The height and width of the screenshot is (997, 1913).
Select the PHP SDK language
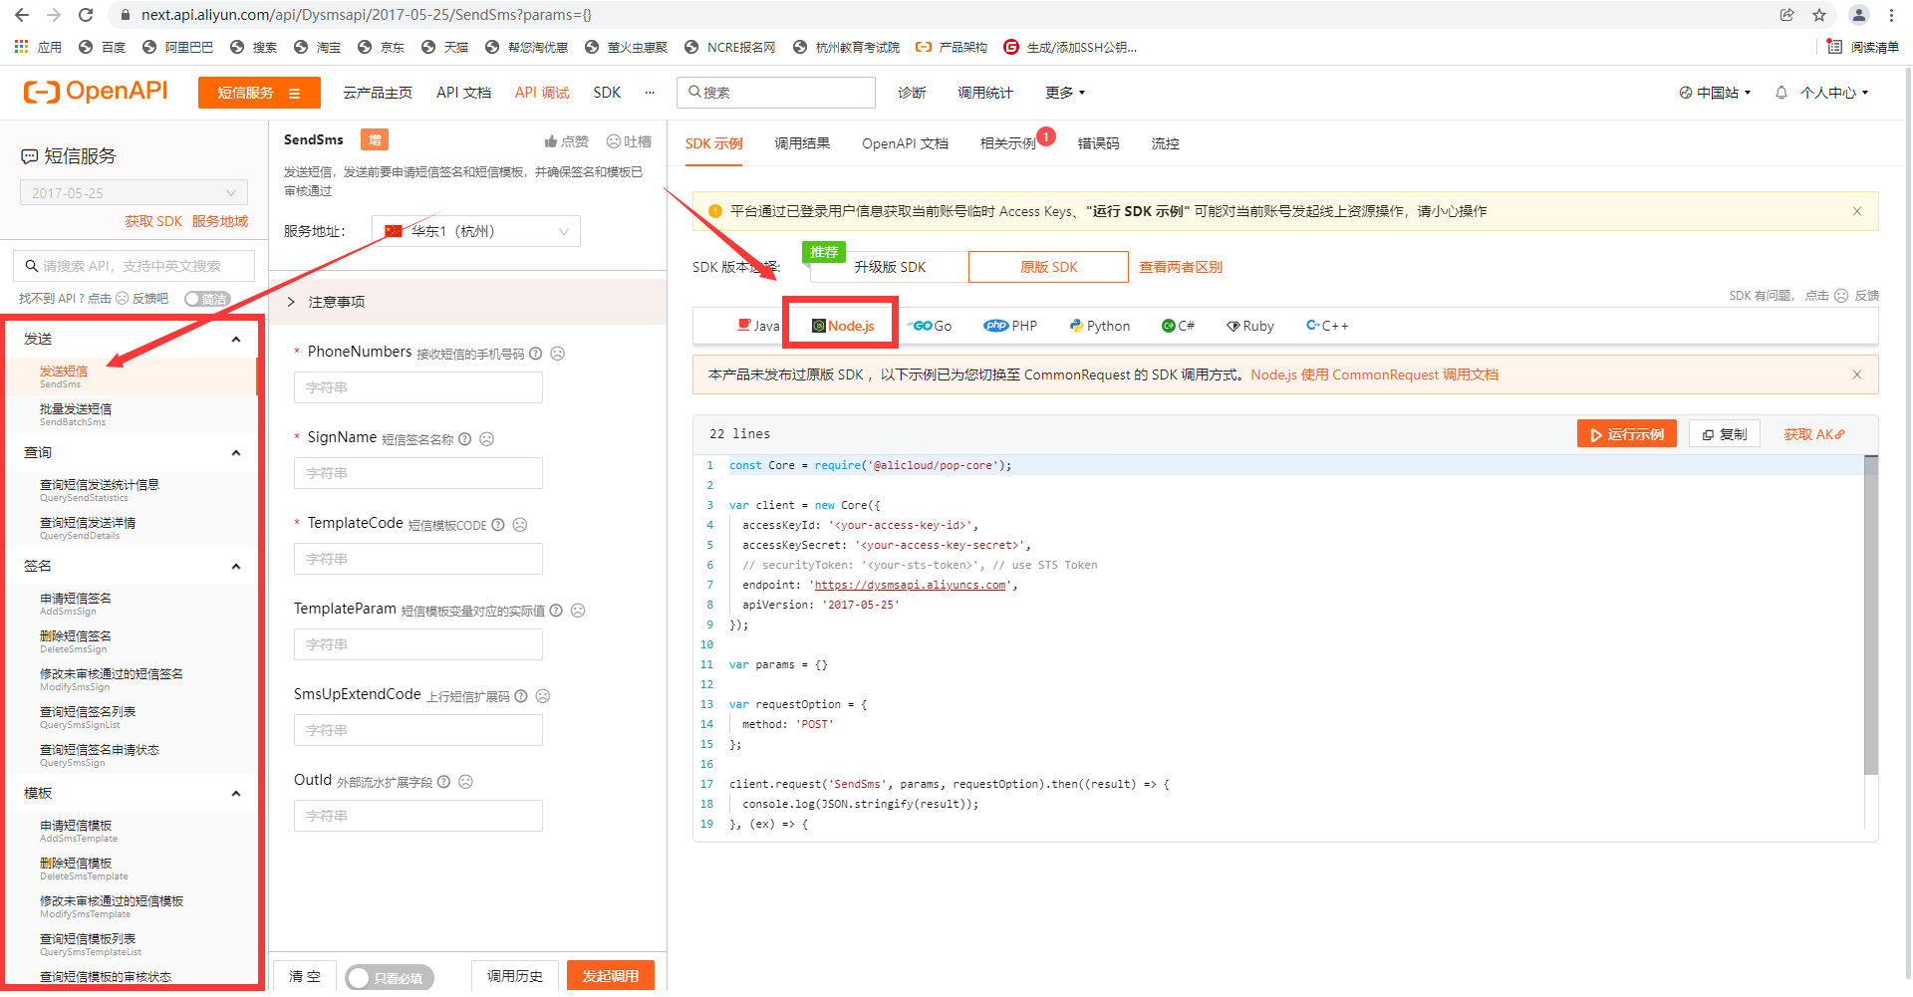coord(1010,326)
